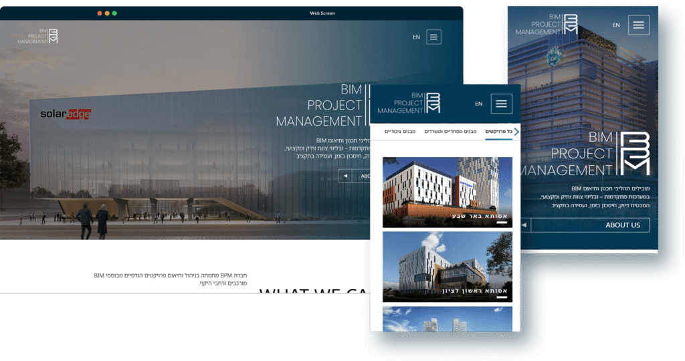Open אסותא ראשון לציון project thumbnail

tap(448, 267)
